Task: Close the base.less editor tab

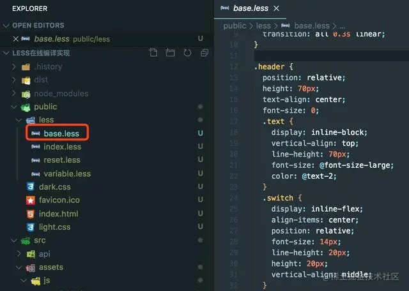Action: (276, 8)
